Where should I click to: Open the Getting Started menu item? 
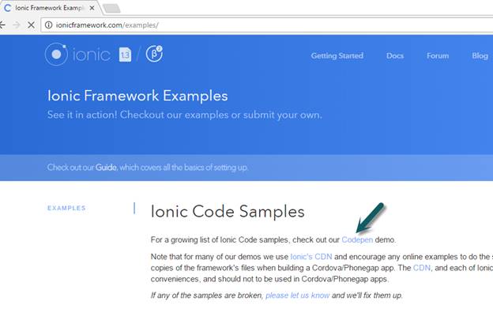click(x=337, y=56)
